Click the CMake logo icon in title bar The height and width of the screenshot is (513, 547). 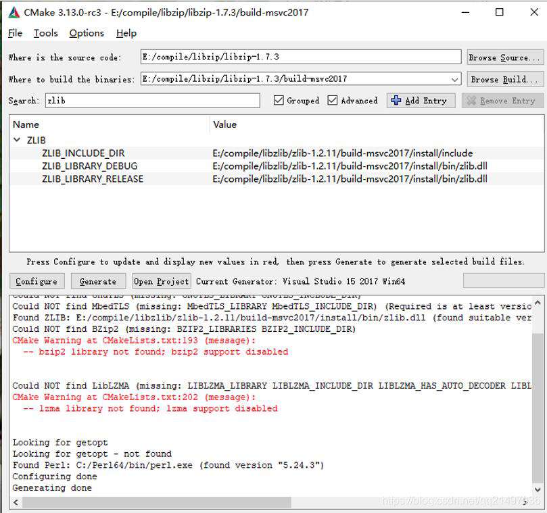tap(14, 13)
